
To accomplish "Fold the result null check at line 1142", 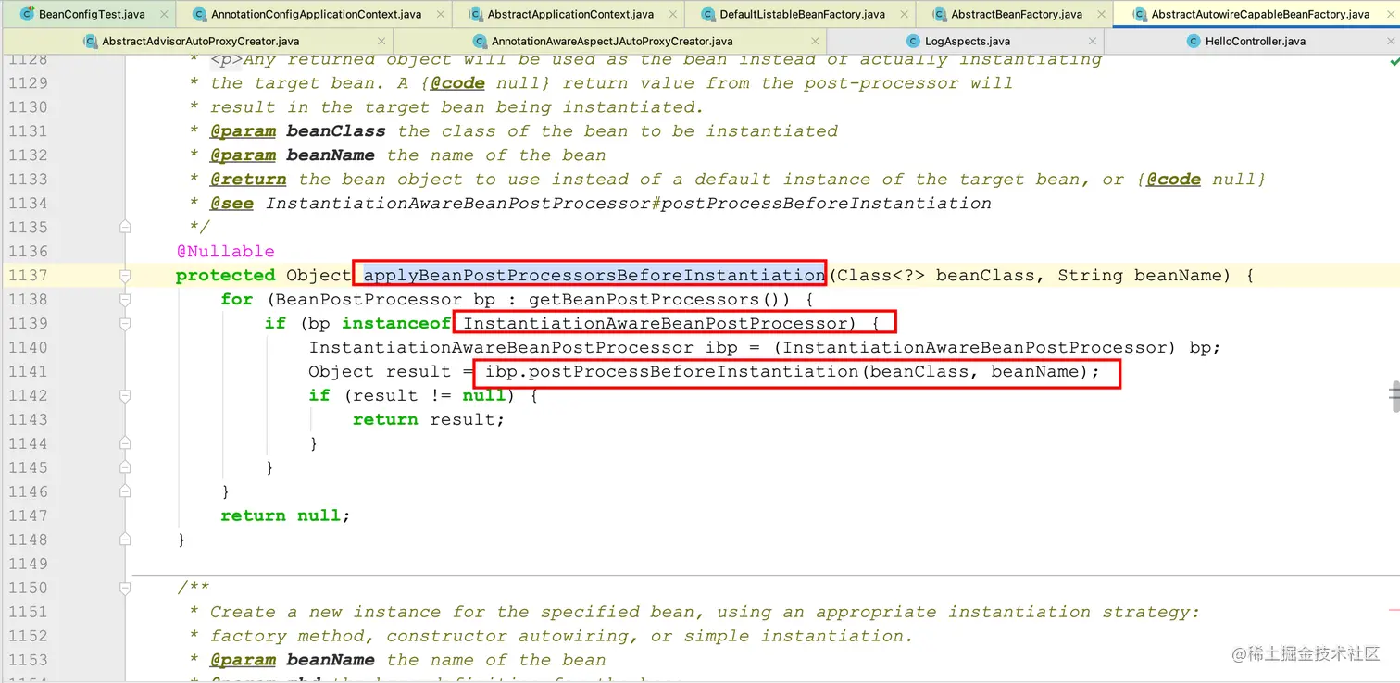I will (125, 395).
